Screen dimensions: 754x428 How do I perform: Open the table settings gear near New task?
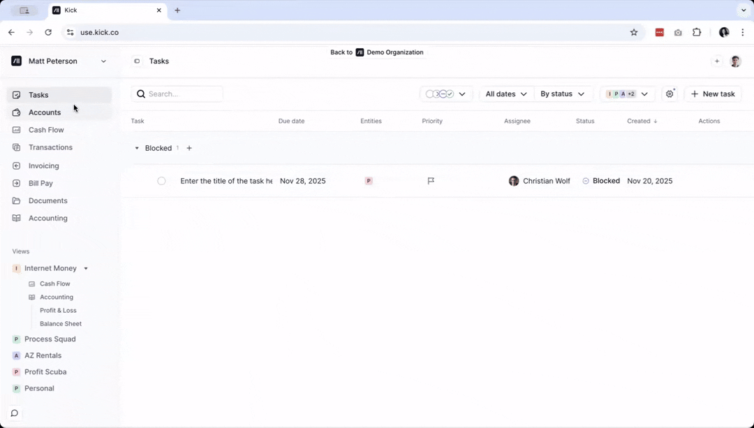coord(670,94)
